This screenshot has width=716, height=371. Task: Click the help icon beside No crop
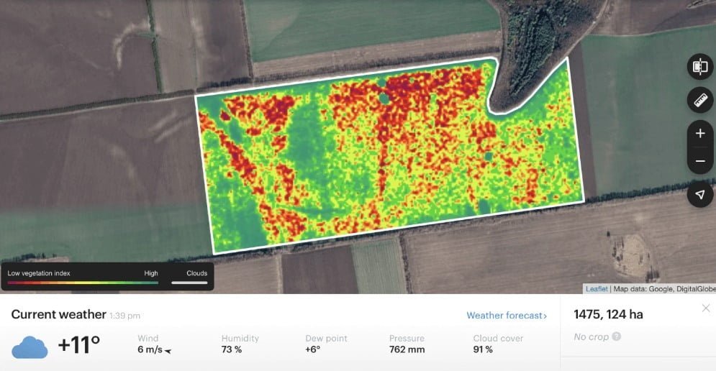point(617,336)
